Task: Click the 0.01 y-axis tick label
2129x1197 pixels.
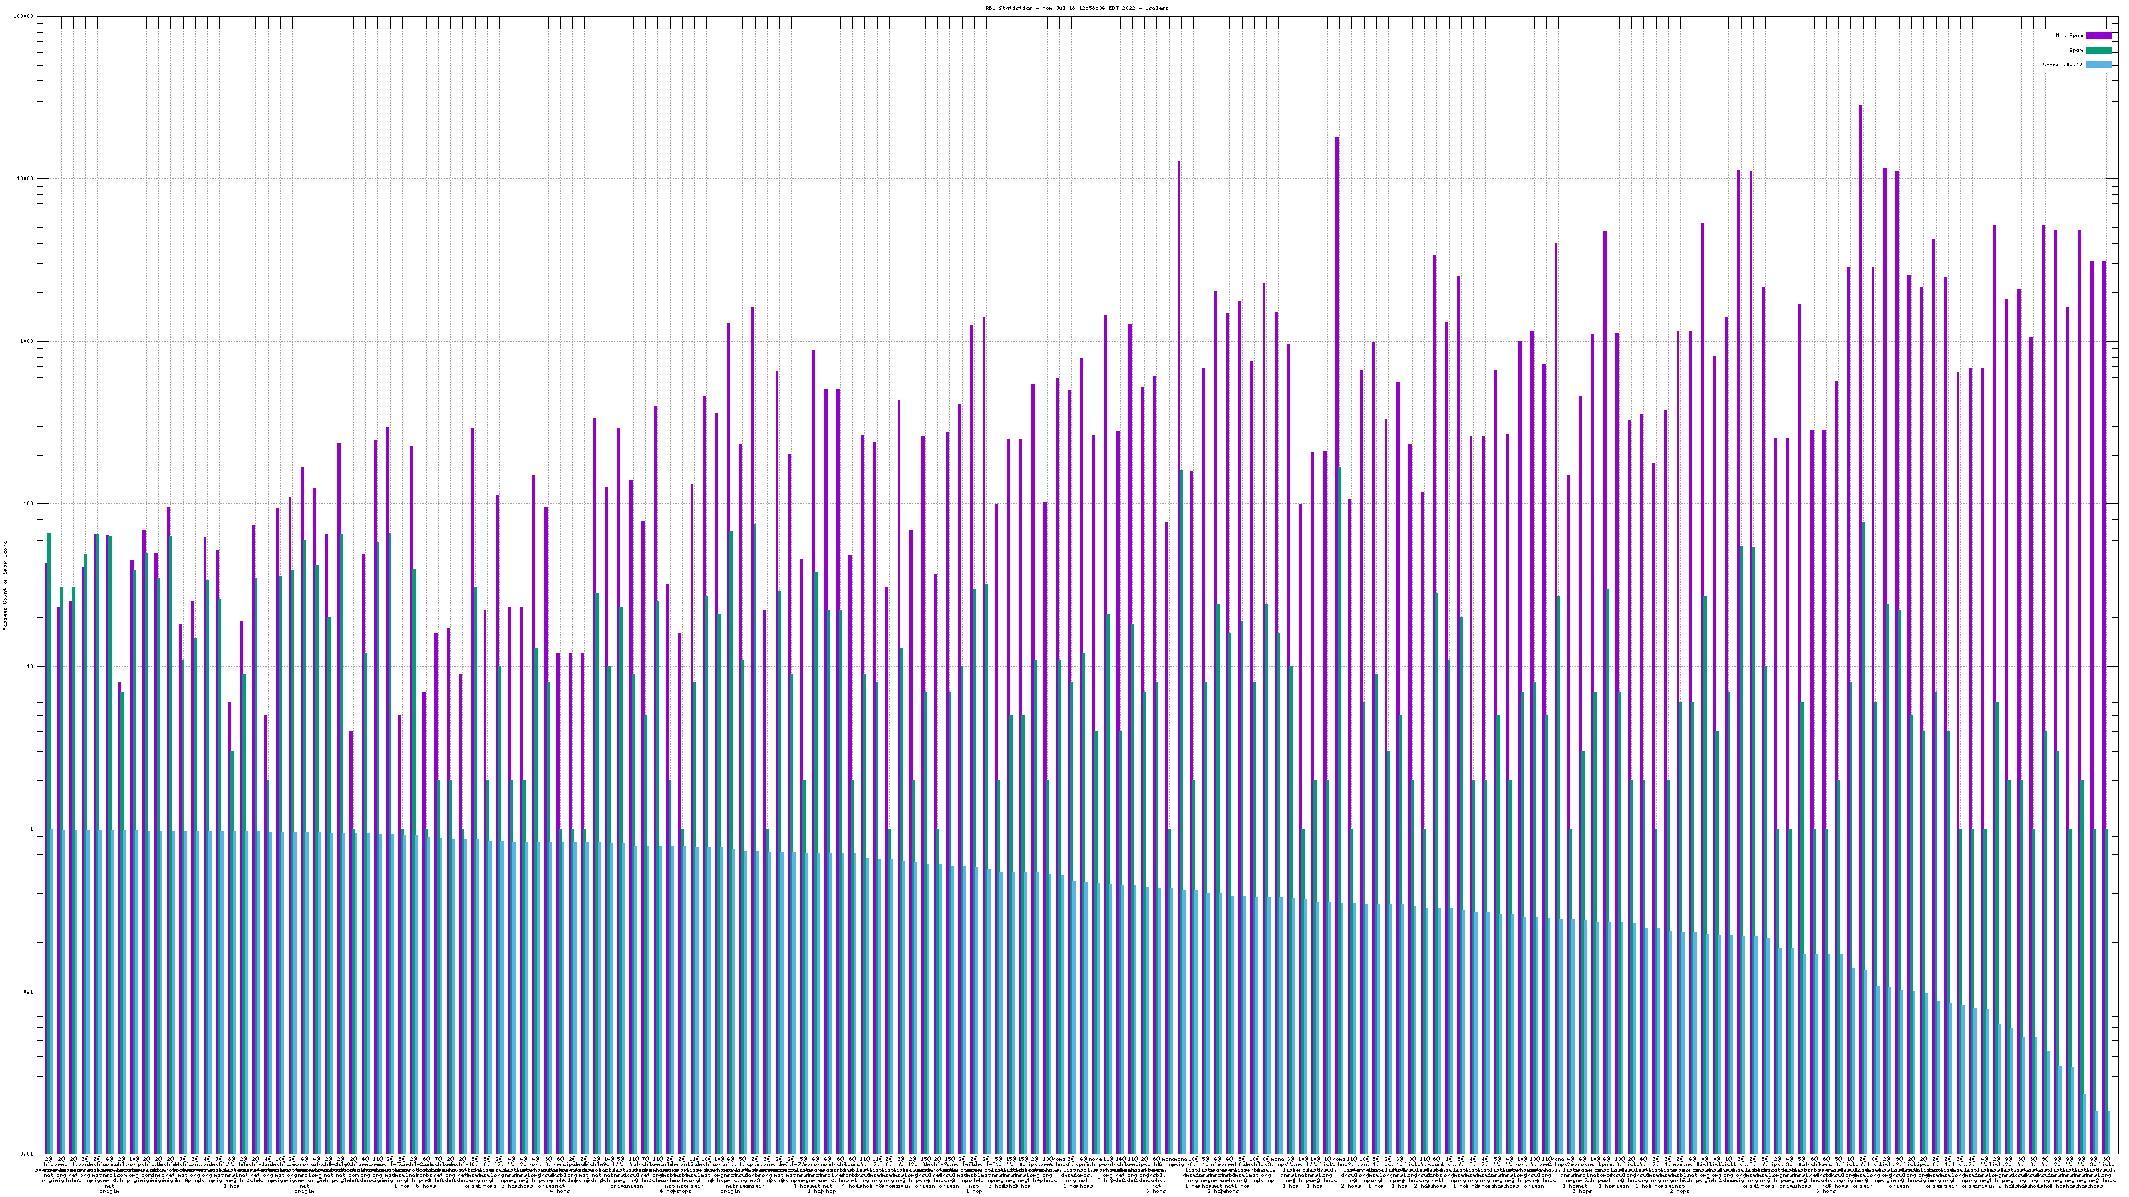Action: pos(28,1154)
